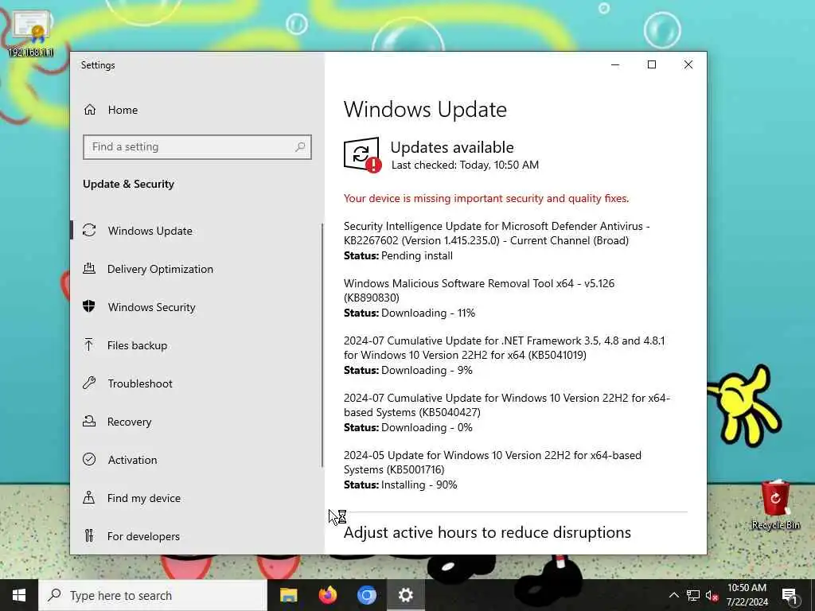Viewport: 815px width, 611px height.
Task: Click the 'Windows Update' page title
Action: (425, 109)
